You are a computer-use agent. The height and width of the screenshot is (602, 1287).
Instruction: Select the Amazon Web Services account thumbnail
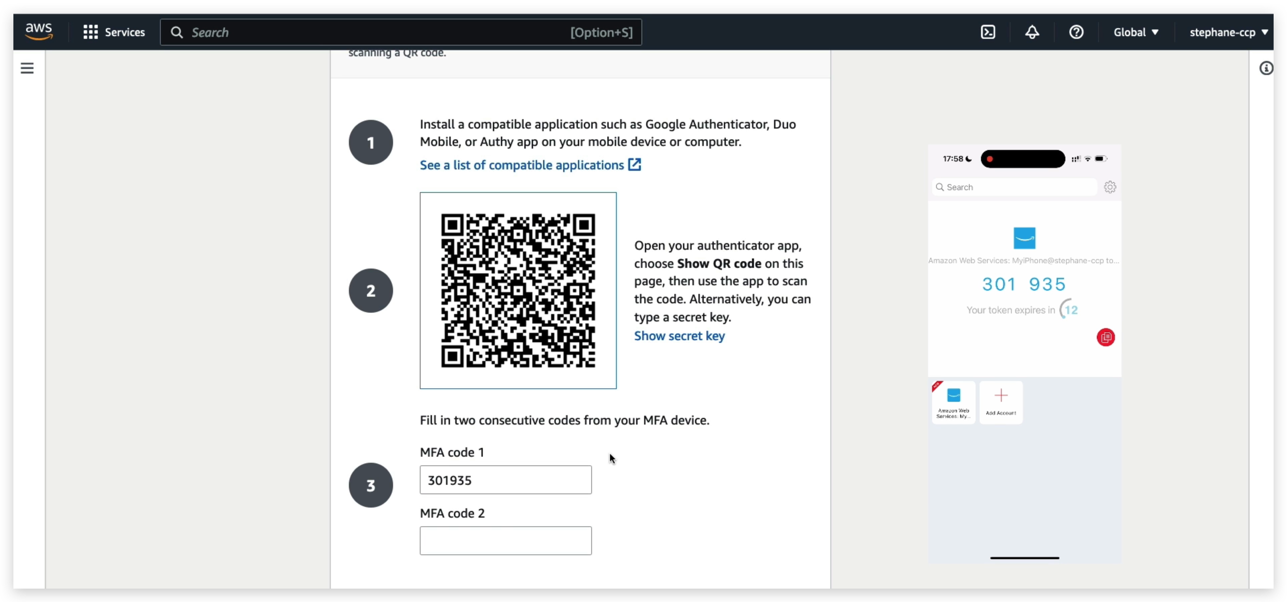[x=953, y=402]
